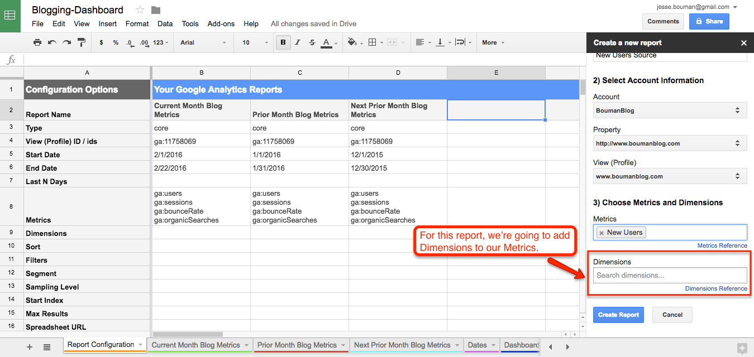Switch to the Dates sheet tab
Viewport: 754px width, 357px height.
pyautogui.click(x=478, y=345)
